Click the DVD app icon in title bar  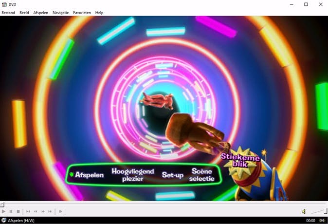[x=4, y=4]
